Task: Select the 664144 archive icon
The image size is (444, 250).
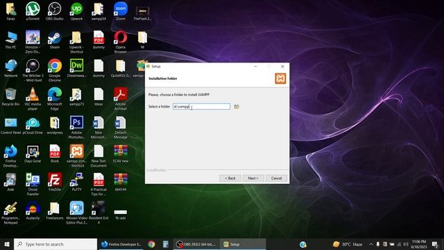Action: pyautogui.click(x=121, y=182)
